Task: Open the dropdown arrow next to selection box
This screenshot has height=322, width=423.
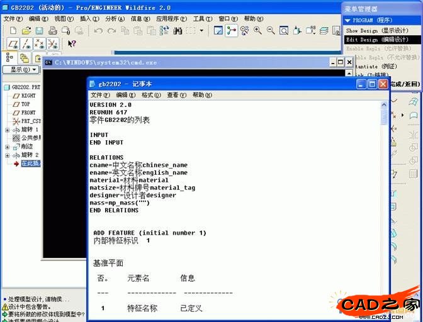Action: (x=201, y=30)
